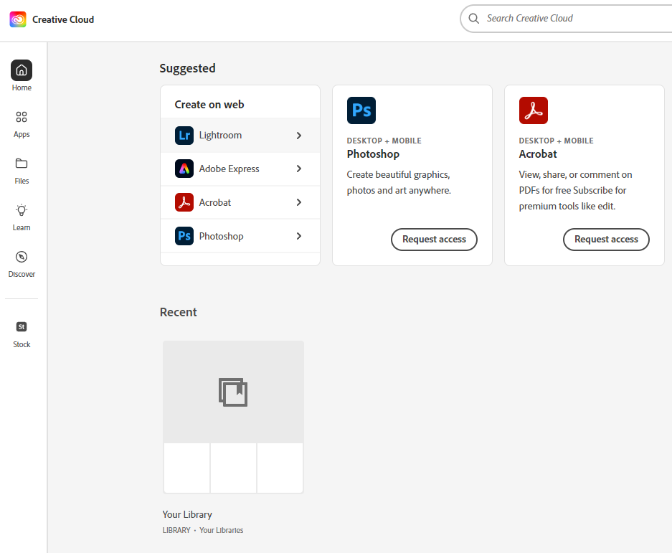
Task: Request access for Photoshop
Action: coord(434,240)
